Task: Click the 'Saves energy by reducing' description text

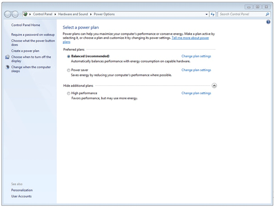Action: click(x=121, y=75)
